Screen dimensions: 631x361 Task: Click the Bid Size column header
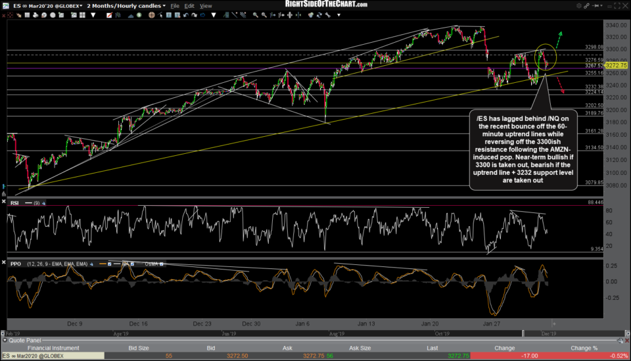(139, 348)
